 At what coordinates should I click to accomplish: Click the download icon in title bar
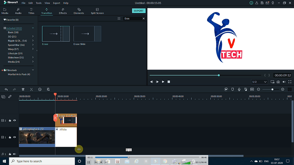point(273,3)
